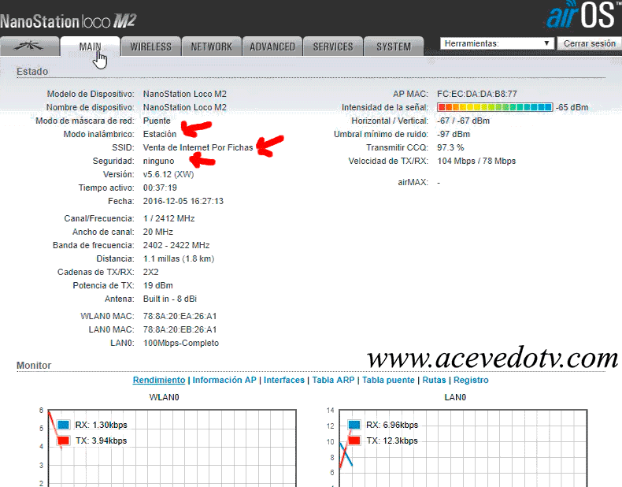Screen dimensions: 622x487
Task: Click the version value v5.6.12 (XW)
Action: 168,174
